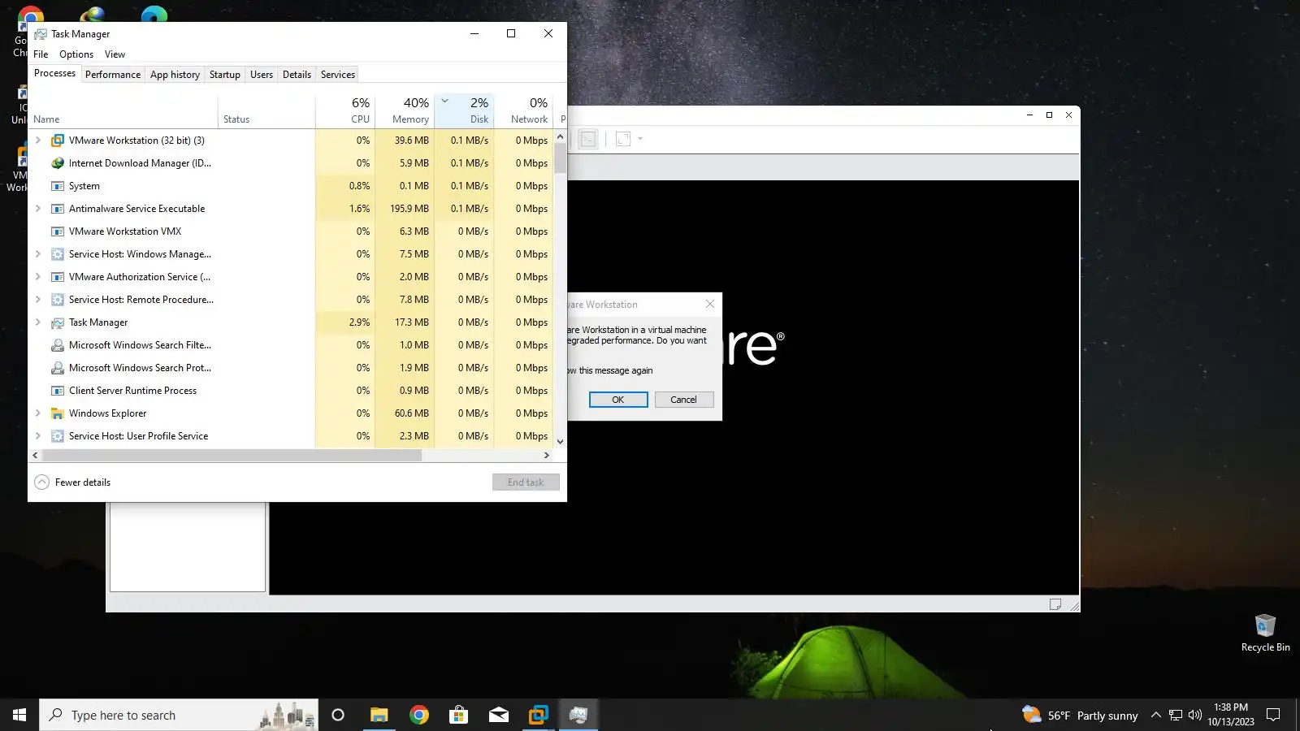Switch to the Details tab
The width and height of the screenshot is (1300, 731).
click(x=297, y=75)
